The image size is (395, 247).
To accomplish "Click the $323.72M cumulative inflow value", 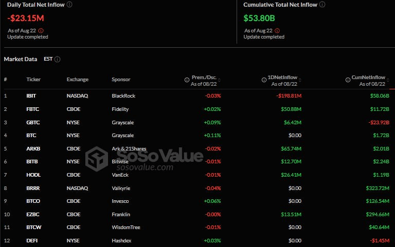I will click(x=378, y=188).
